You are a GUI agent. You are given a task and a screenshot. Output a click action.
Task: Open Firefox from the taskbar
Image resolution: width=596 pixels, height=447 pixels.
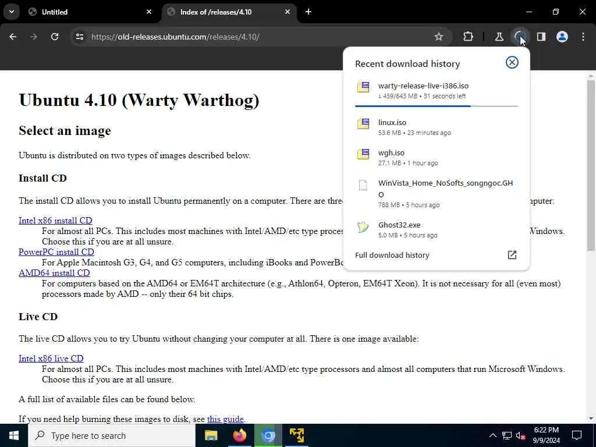tap(239, 435)
